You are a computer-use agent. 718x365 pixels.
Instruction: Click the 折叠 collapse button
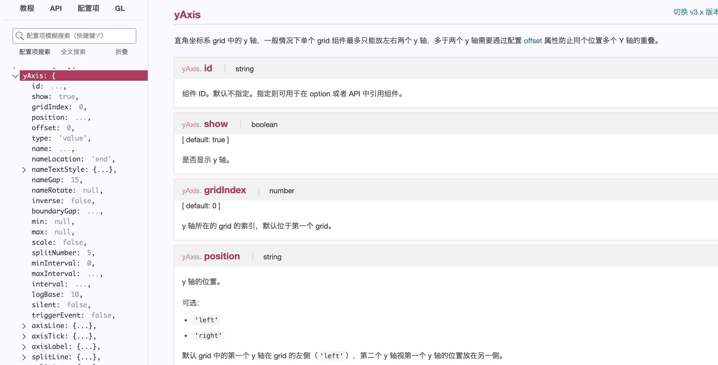121,52
